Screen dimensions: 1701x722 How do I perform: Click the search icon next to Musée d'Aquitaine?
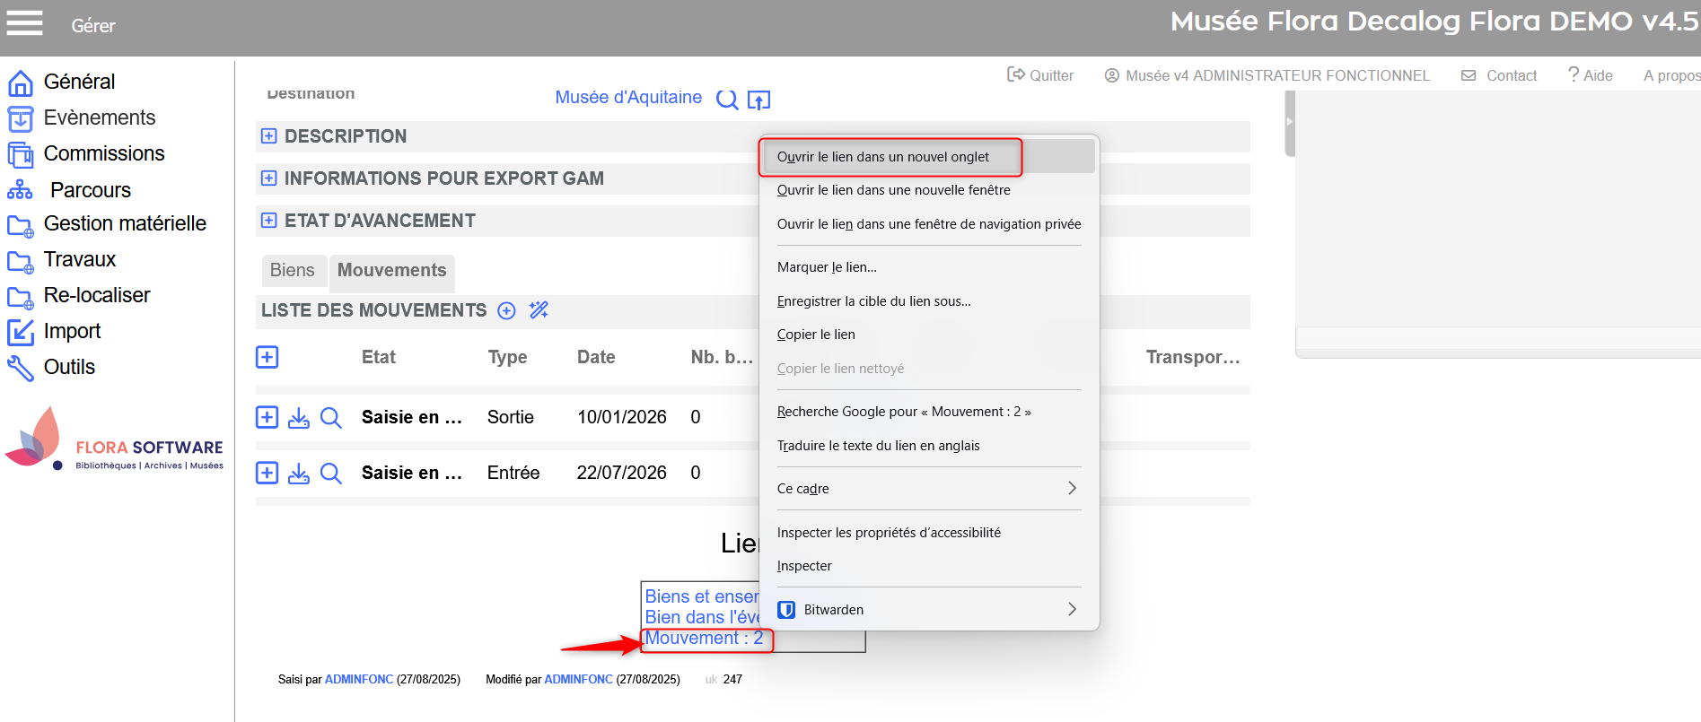coord(726,100)
